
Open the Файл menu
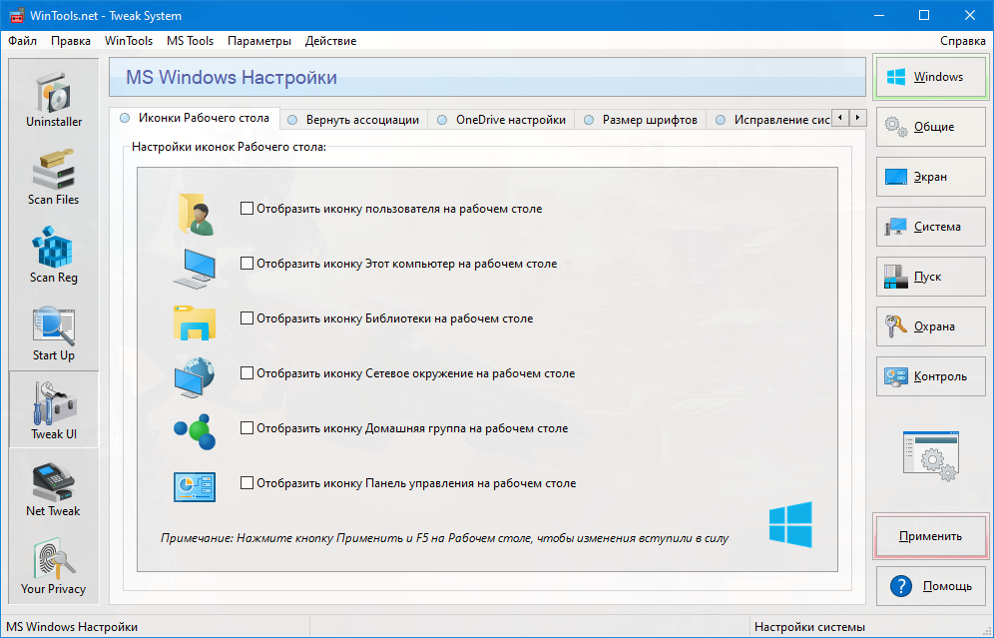[22, 41]
